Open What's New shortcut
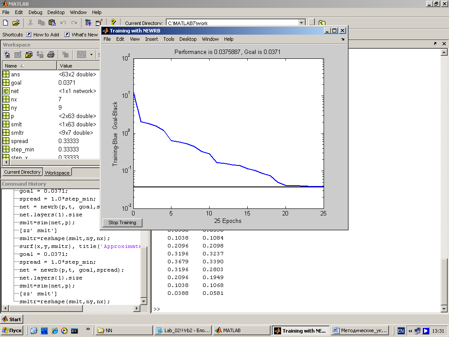 coord(81,35)
